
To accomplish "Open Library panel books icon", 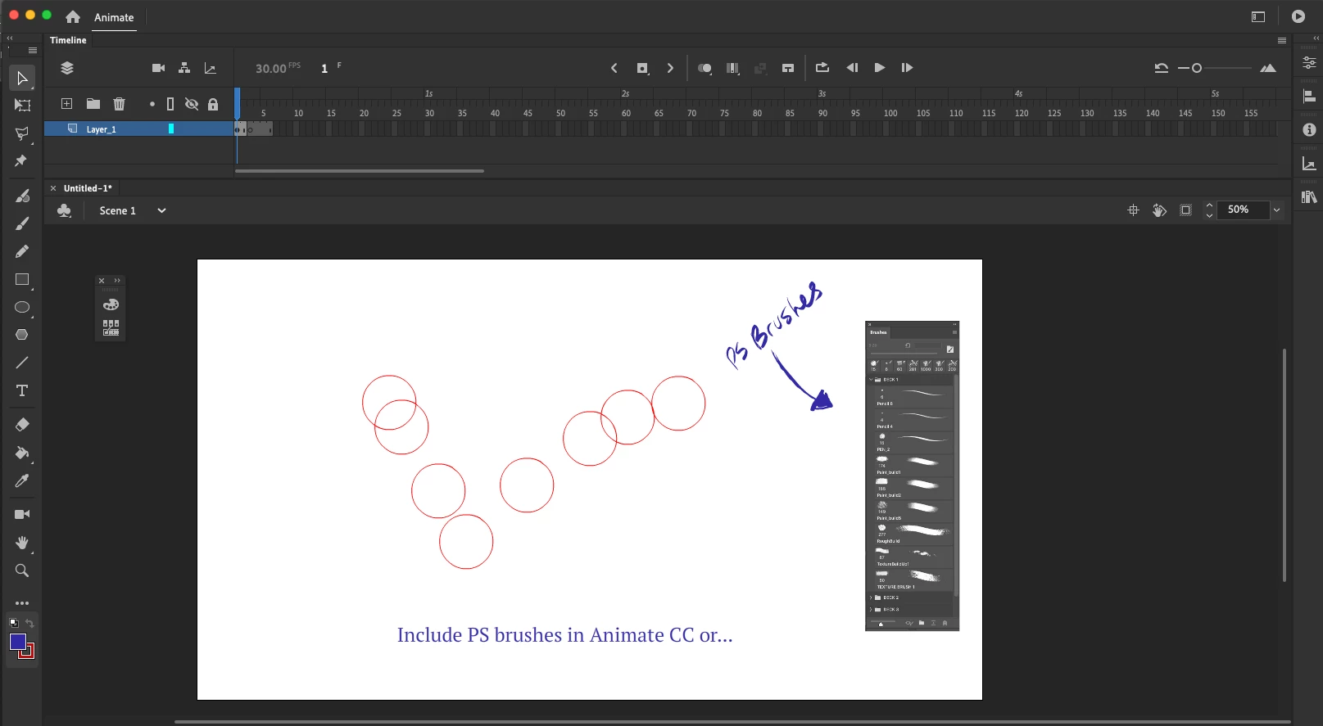I will click(x=1309, y=197).
